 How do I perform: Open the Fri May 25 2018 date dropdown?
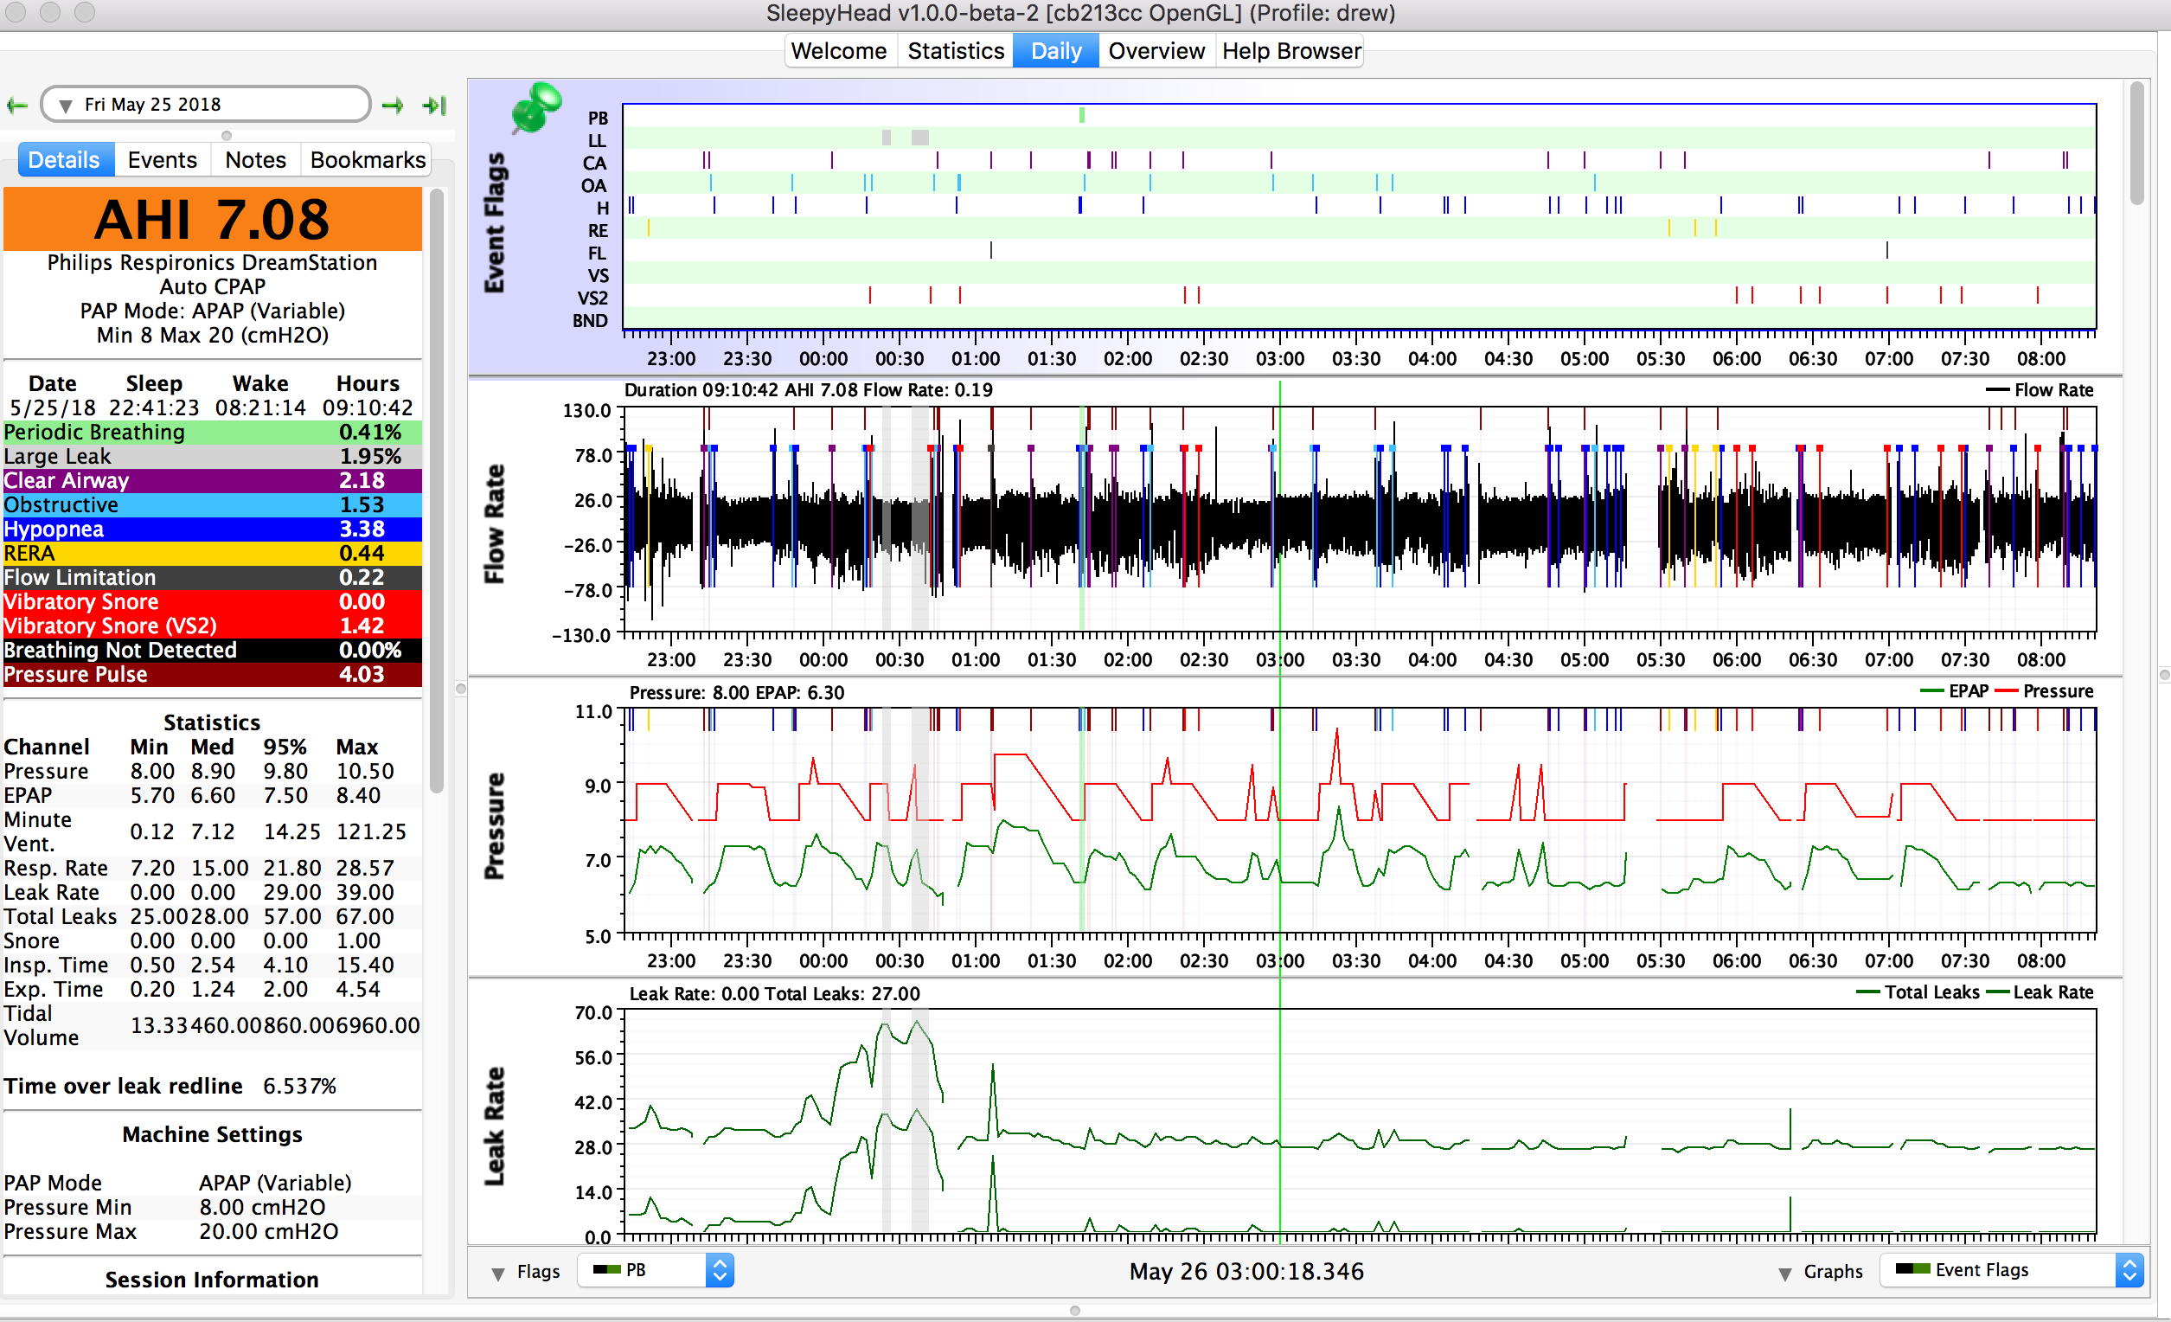pos(205,104)
